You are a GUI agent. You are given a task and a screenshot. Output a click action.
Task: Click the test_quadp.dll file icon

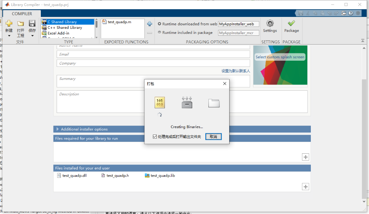(59, 176)
